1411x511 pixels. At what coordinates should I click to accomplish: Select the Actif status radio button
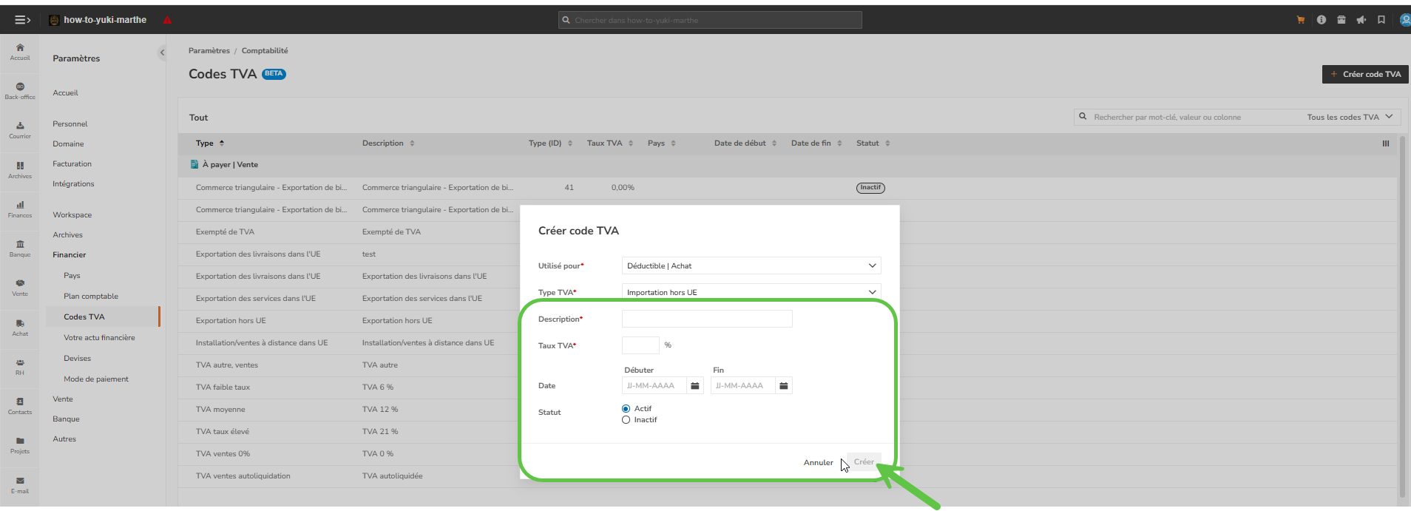626,409
